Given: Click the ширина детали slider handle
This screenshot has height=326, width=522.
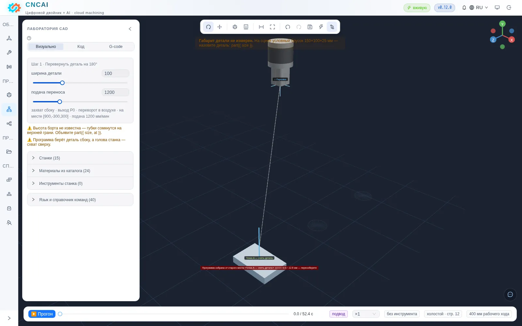Looking at the screenshot, I should coord(62,83).
